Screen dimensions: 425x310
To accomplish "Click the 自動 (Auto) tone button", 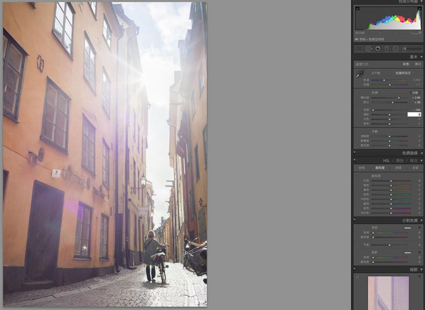I will click(415, 92).
